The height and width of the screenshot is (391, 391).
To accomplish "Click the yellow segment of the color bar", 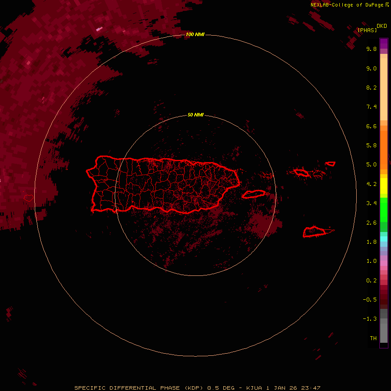I will coord(384,186).
